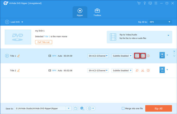The image size is (177, 114).
Task: Open Subtitle Disabled dropdown for Title 2
Action: point(122,71)
